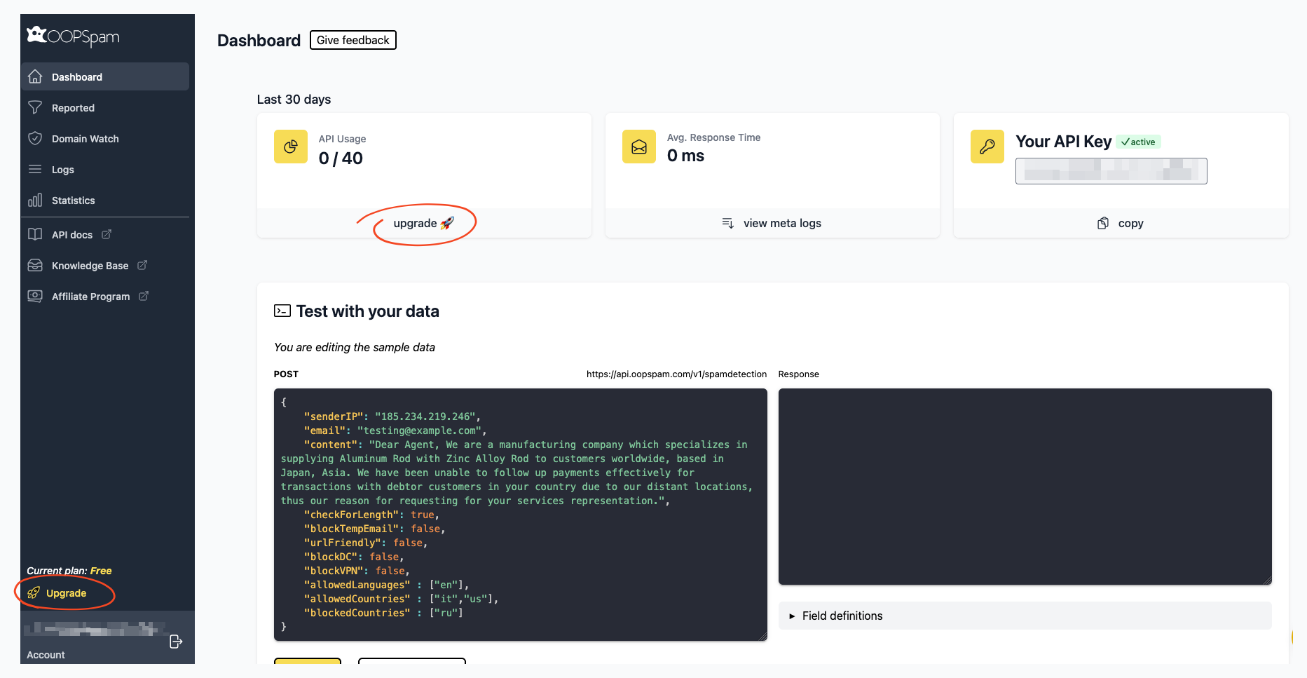Screen dimensions: 1307x678
Task: Expand Field definitions
Action: 1025,616
